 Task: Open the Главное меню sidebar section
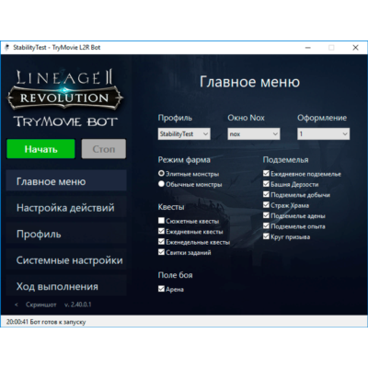66,180
